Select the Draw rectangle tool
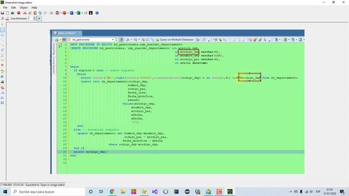Viewport: 349px width, 196px height. point(2,30)
